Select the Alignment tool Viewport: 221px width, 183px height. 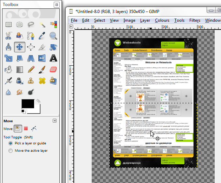click(x=31, y=47)
